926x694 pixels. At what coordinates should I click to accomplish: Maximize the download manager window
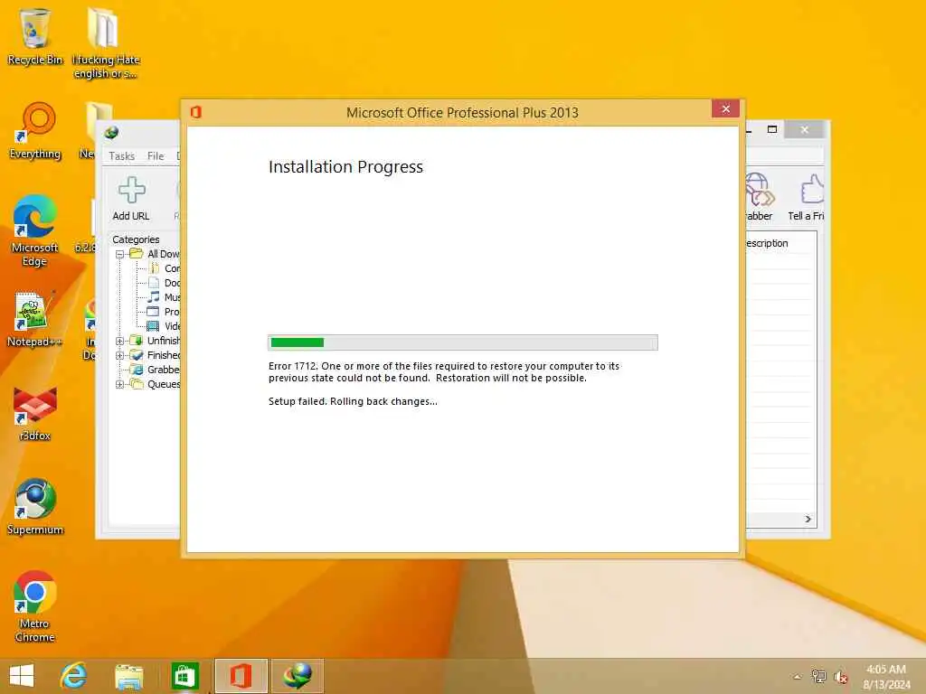[x=772, y=129]
